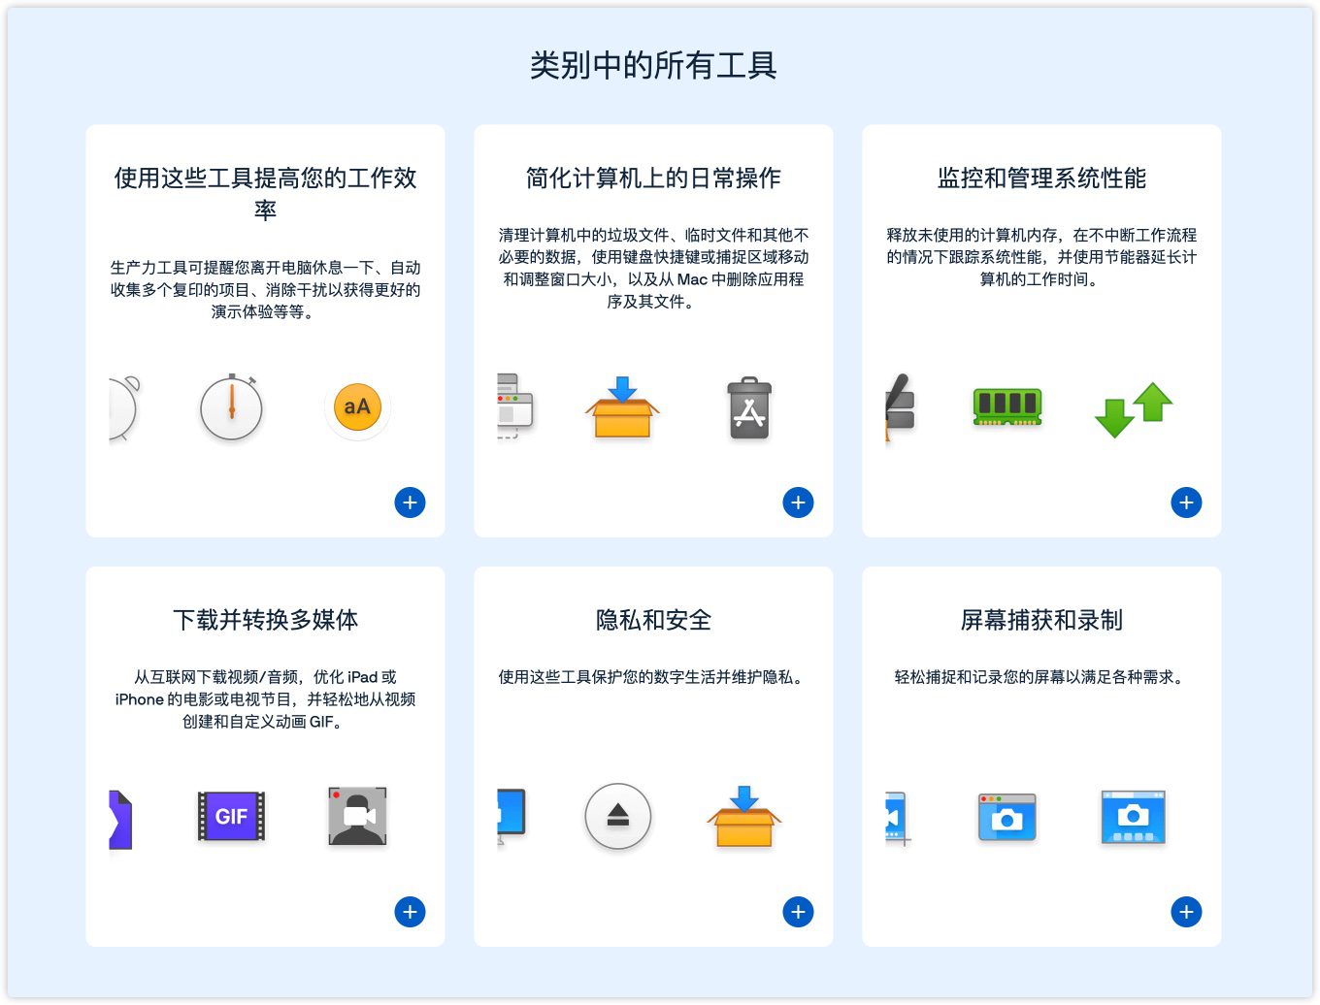Screen dimensions: 1320x1005
Task: Click the green up-down arrows icon
Action: [x=1133, y=408]
